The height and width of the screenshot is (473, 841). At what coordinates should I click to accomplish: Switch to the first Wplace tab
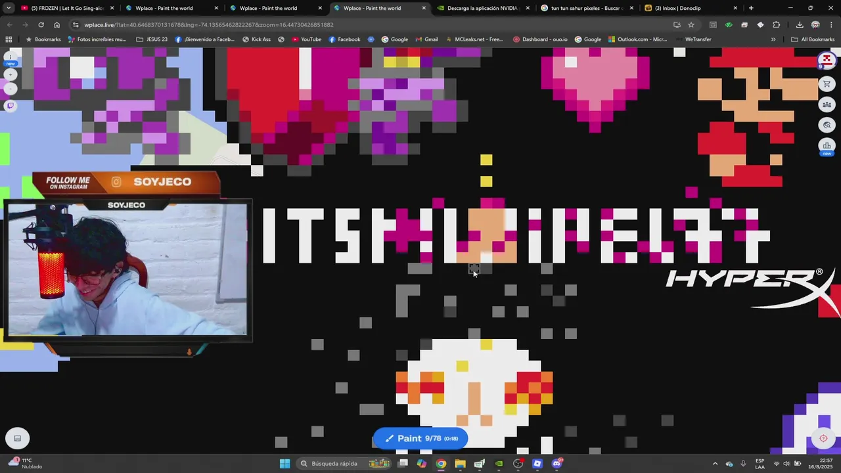[171, 8]
